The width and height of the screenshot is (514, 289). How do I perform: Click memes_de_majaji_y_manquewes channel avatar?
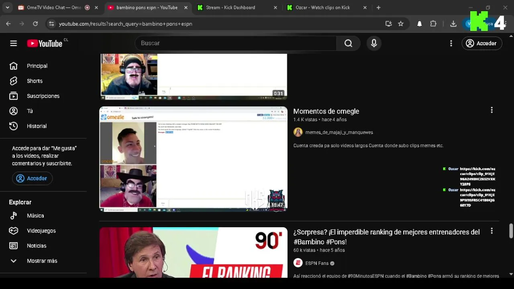298,132
